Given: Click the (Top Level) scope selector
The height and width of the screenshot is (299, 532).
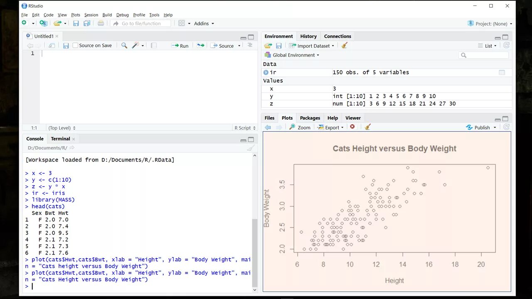Looking at the screenshot, I should point(62,128).
